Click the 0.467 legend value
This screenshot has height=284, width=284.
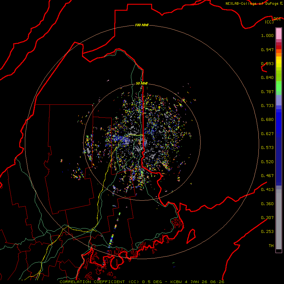(x=267, y=176)
